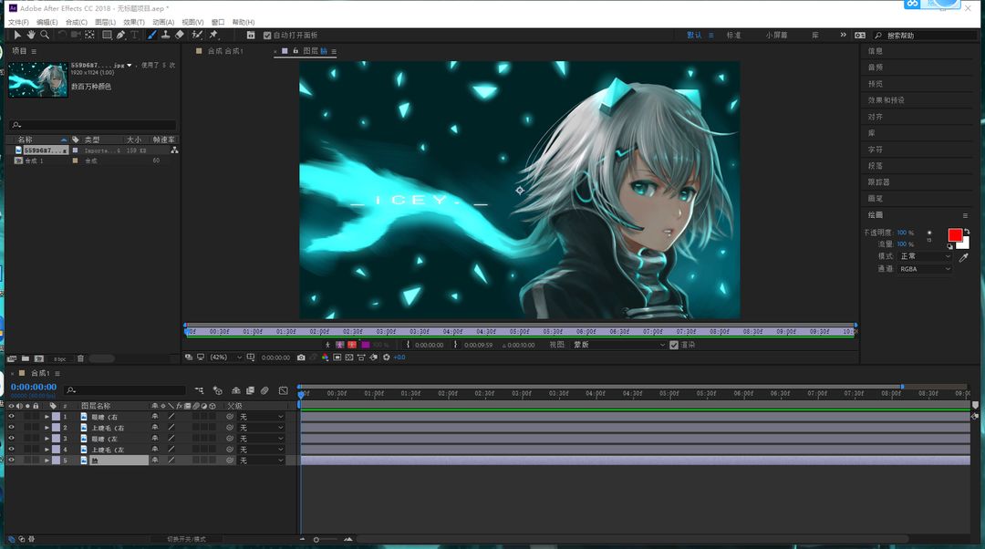
Task: Open the 效果和预设 panel
Action: tap(886, 100)
